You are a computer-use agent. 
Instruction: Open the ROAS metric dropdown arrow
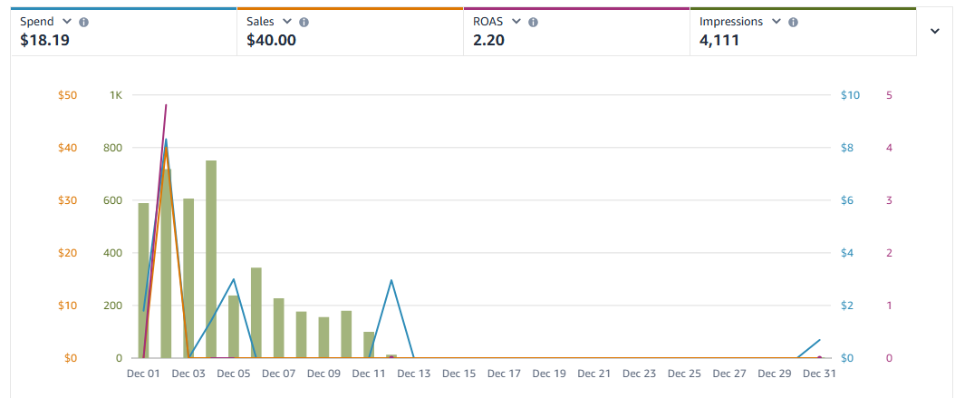click(x=516, y=22)
